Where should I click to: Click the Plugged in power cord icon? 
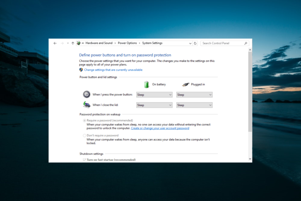pyautogui.click(x=185, y=84)
